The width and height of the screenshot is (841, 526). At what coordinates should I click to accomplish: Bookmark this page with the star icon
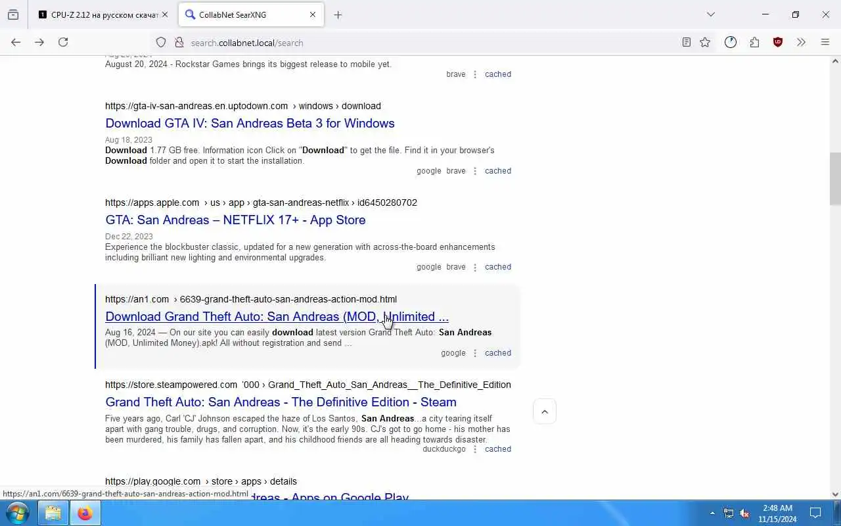coord(705,42)
